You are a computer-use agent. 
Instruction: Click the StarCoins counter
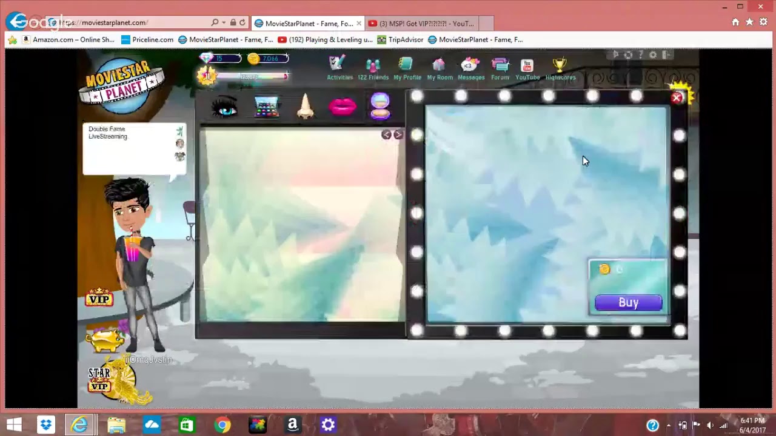[x=268, y=58]
